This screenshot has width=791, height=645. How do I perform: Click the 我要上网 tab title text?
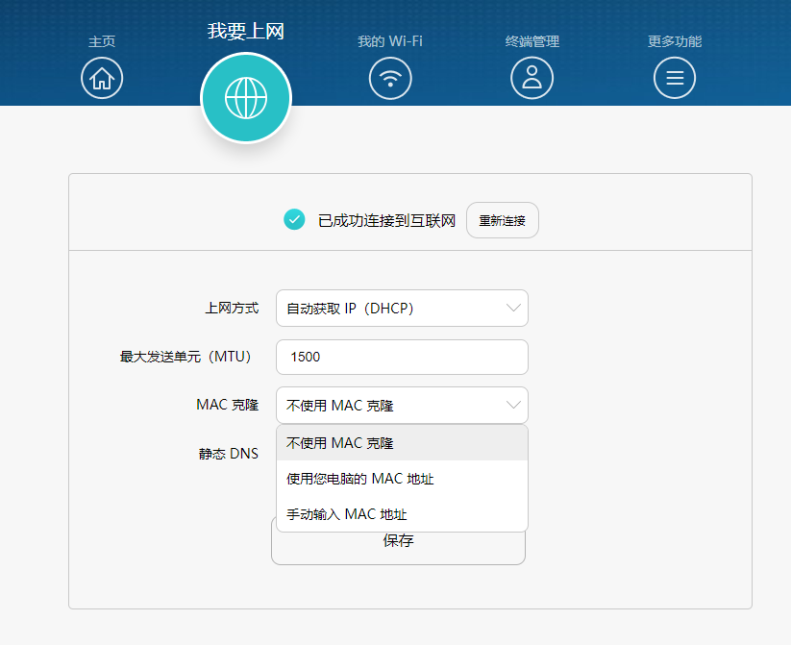[x=245, y=31]
